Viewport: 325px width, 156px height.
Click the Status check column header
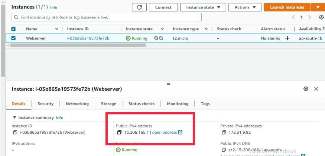click(x=229, y=29)
